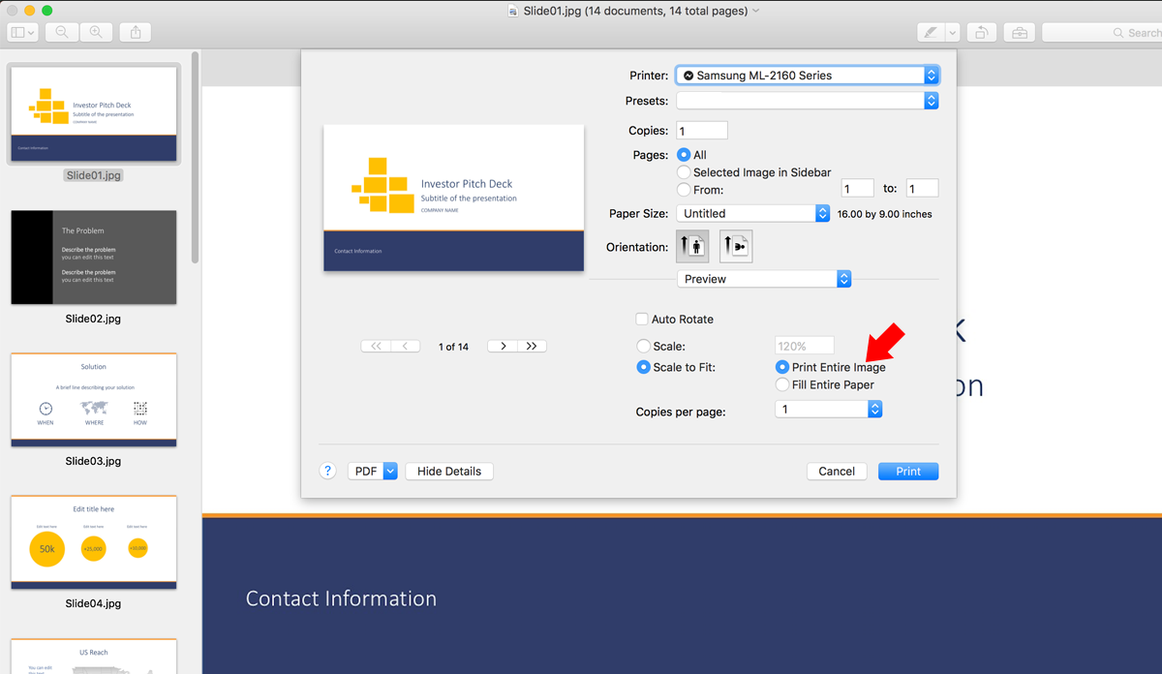Select portrait orientation icon
Image resolution: width=1162 pixels, height=674 pixels.
(x=692, y=246)
